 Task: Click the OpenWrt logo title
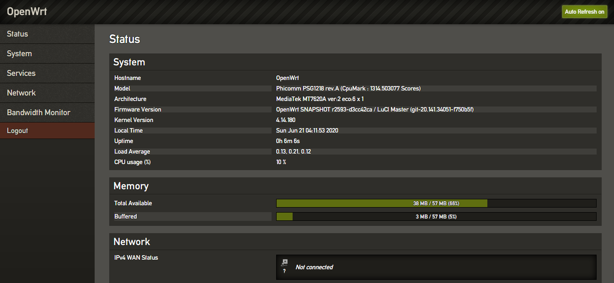pos(27,11)
